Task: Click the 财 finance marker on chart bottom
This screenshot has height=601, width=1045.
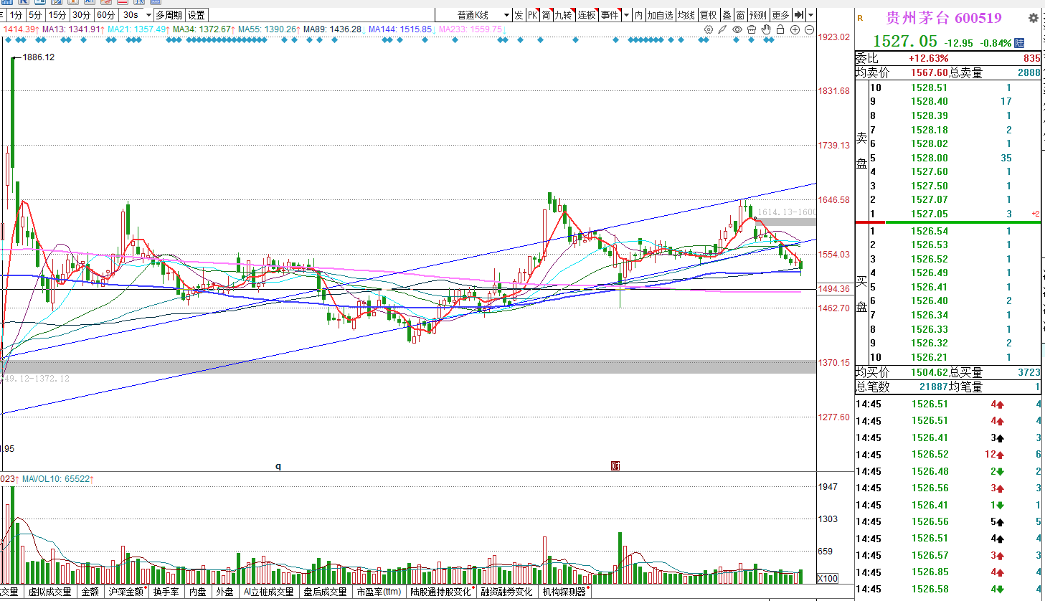Action: [x=615, y=465]
